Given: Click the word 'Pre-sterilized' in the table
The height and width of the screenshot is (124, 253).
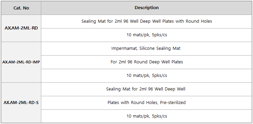Looking at the screenshot, I should pyautogui.click(x=172, y=103).
